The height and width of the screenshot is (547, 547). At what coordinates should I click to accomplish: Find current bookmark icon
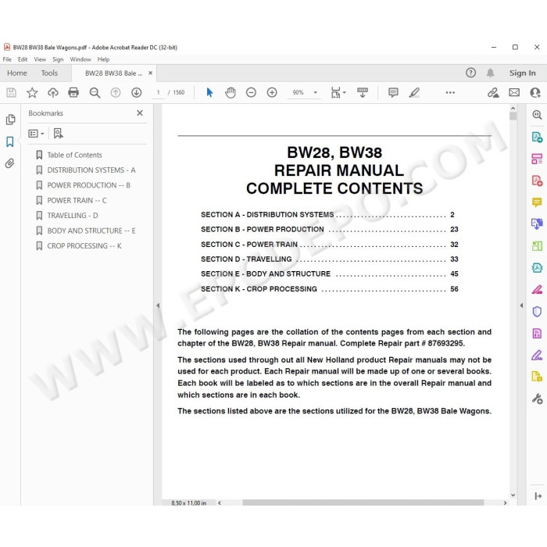[59, 134]
